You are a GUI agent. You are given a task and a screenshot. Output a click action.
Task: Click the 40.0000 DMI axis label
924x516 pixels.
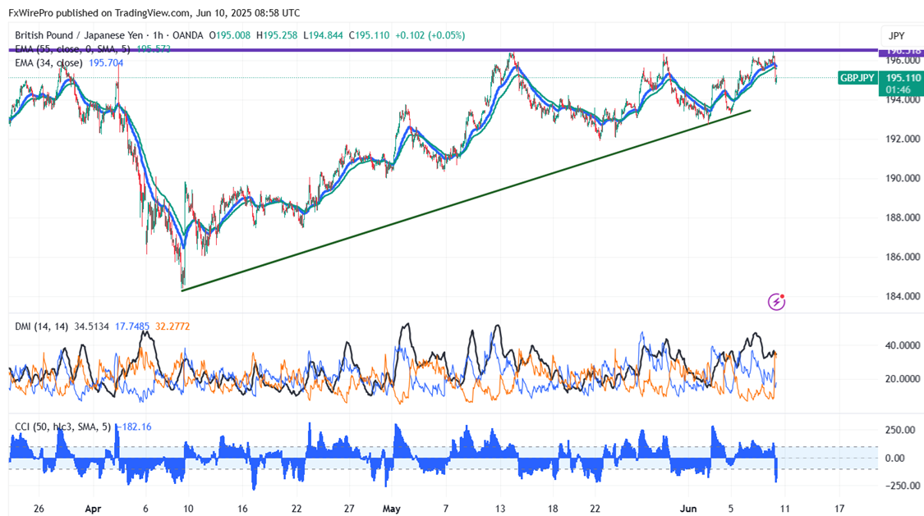point(903,345)
